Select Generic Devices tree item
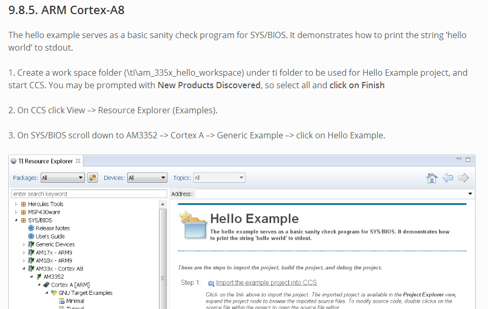Image resolution: width=488 pixels, height=309 pixels. pyautogui.click(x=55, y=244)
